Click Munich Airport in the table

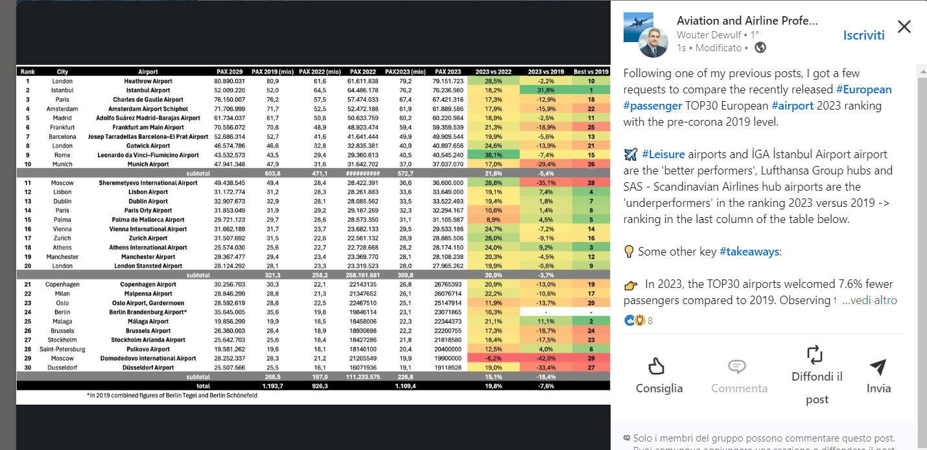[148, 164]
